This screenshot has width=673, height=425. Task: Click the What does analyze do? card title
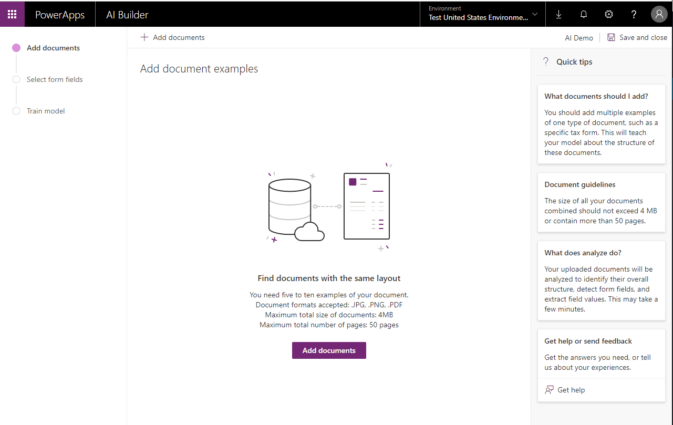[583, 253]
